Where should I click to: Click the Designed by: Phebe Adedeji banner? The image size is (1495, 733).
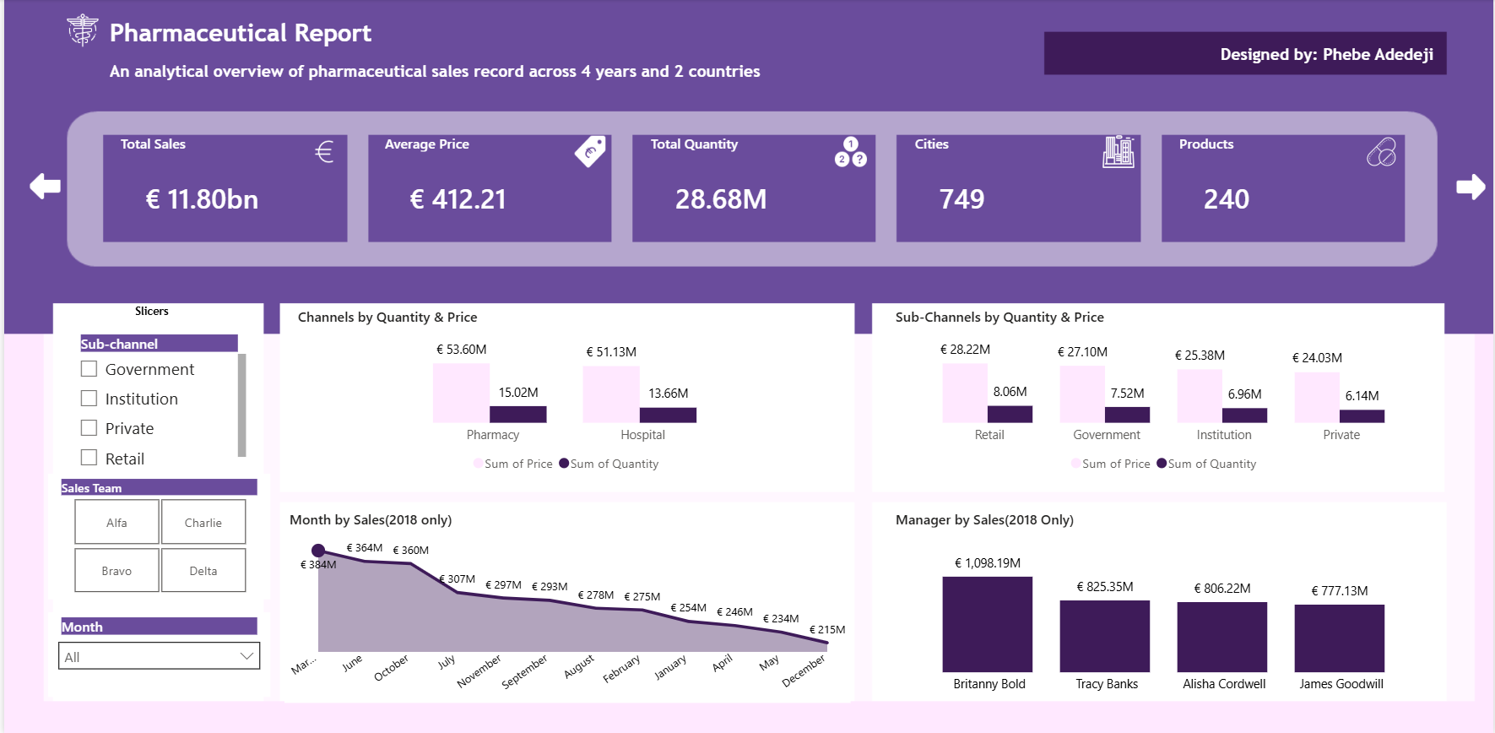point(1245,54)
